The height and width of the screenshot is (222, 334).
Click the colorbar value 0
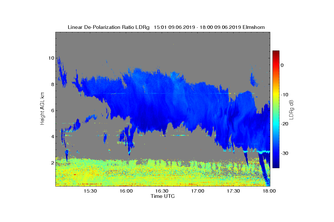pyautogui.click(x=282, y=65)
